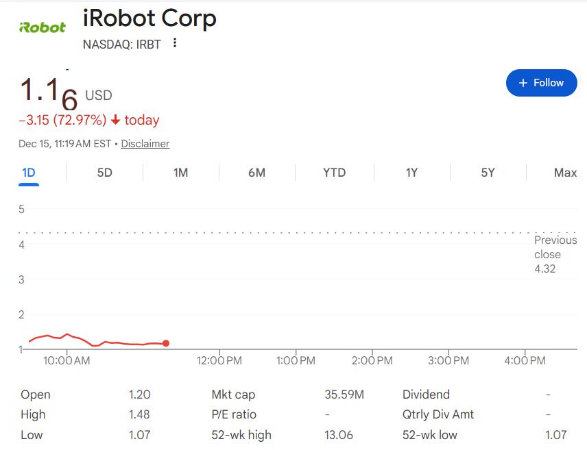587x450 pixels.
Task: Show the 1Y chart range
Action: (411, 173)
